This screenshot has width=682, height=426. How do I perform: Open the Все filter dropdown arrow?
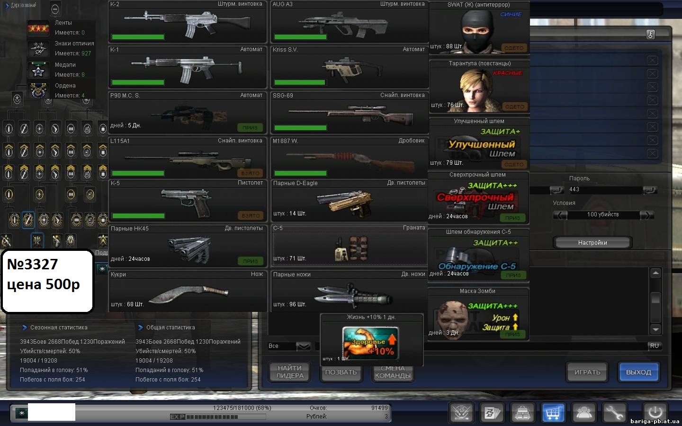click(303, 346)
